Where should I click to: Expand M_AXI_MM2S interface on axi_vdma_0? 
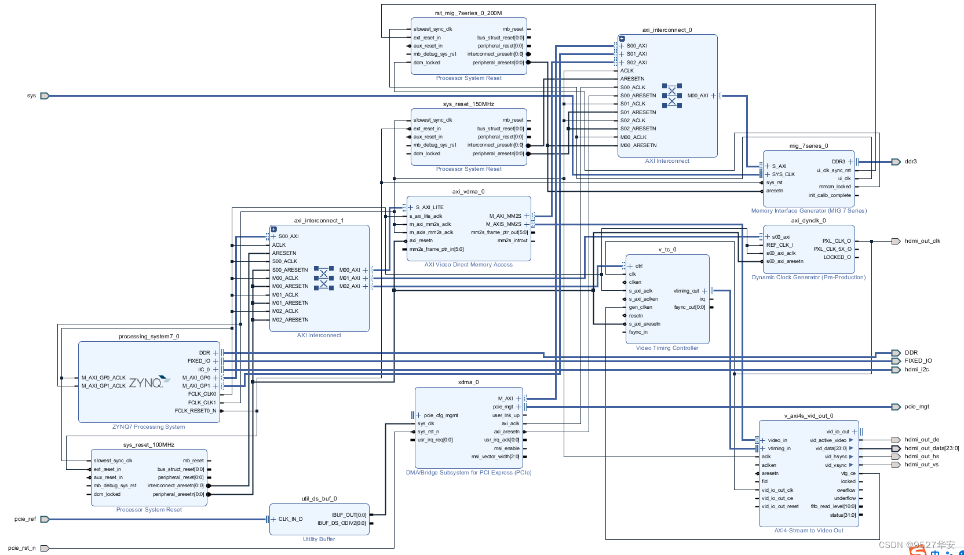527,216
